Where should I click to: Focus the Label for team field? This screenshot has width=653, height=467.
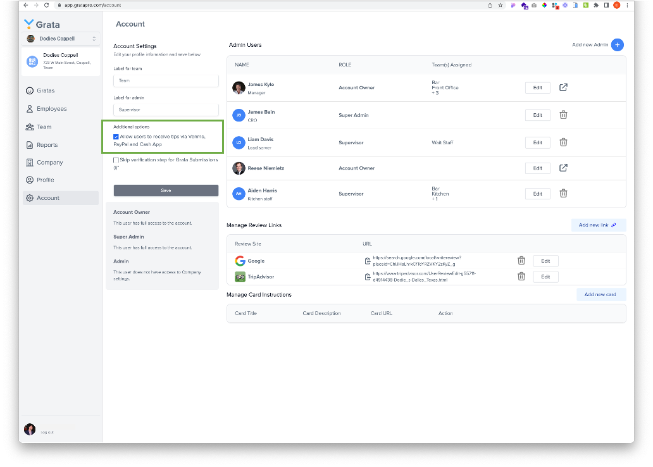tap(166, 81)
